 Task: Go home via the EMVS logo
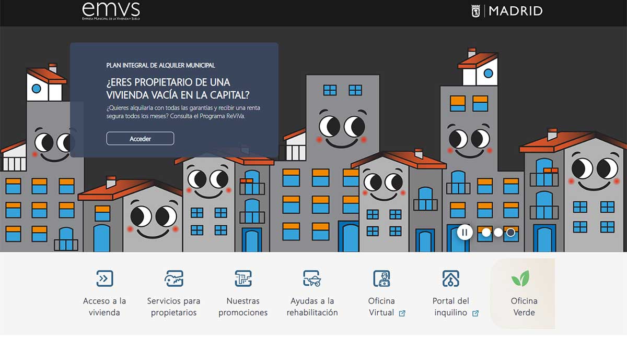click(x=111, y=11)
